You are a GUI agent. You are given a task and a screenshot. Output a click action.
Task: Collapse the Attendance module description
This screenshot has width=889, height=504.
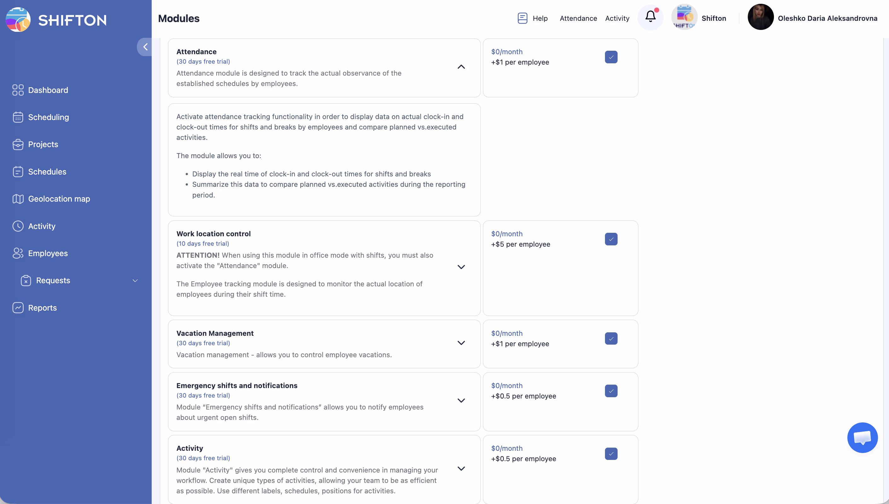coord(461,67)
